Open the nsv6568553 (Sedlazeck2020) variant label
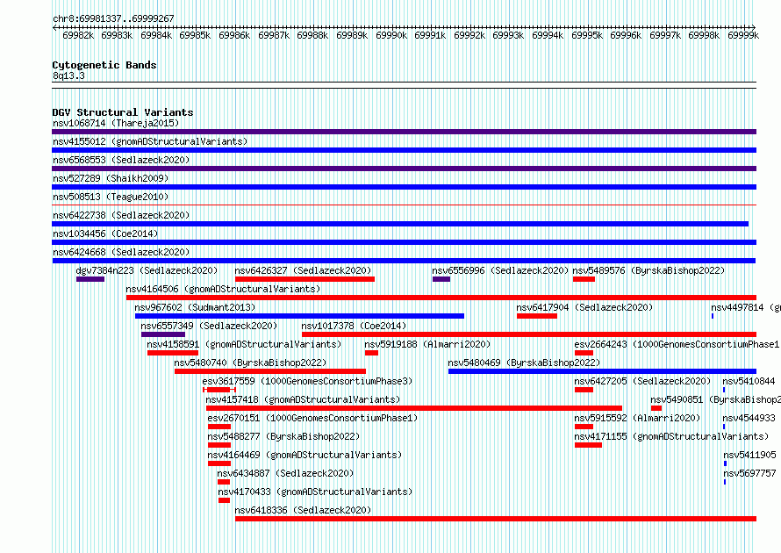 click(x=121, y=160)
